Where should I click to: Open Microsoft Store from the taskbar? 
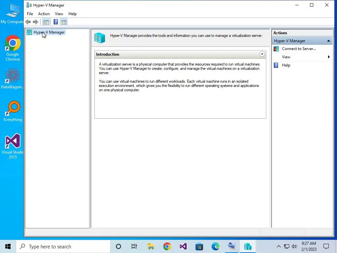[x=199, y=246]
